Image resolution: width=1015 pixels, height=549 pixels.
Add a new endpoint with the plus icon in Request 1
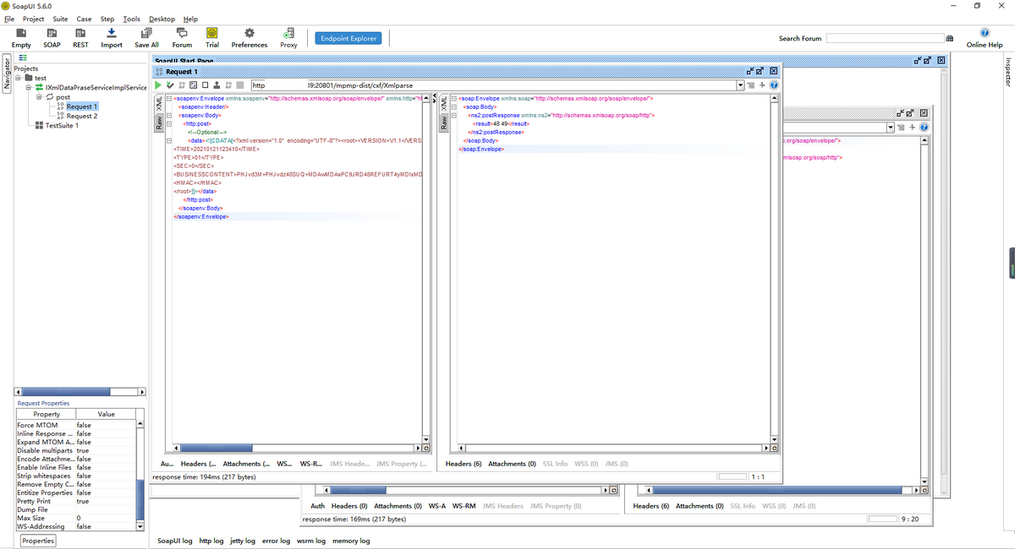762,85
